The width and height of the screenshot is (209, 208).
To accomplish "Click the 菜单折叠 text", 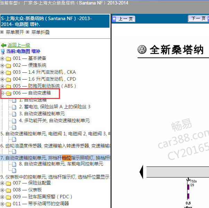I will coord(41,32).
